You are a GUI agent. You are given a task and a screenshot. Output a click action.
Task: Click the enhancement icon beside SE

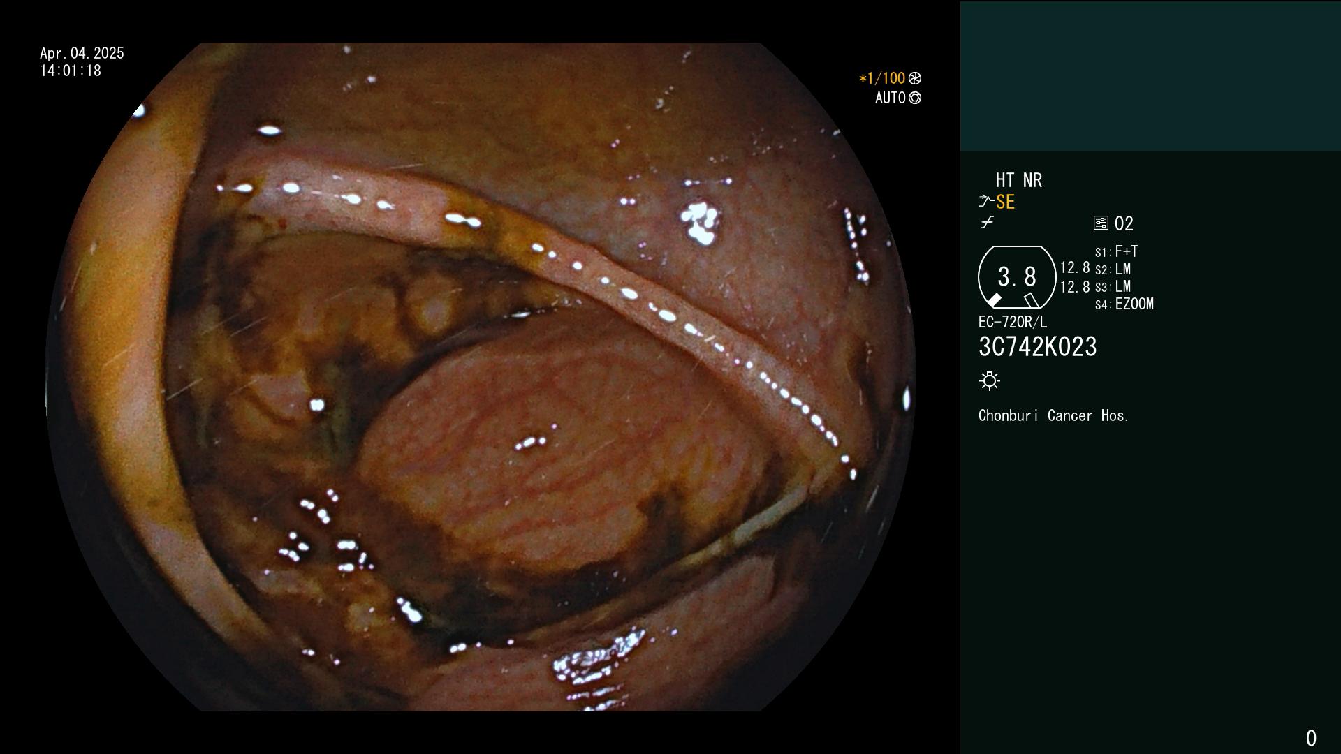[x=986, y=201]
